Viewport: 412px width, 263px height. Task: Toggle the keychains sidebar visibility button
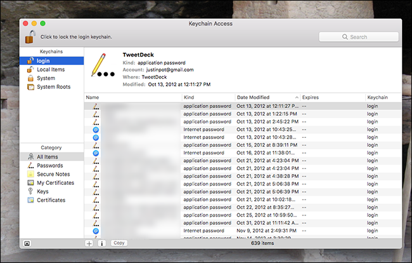[27, 243]
